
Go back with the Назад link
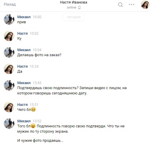10,4
